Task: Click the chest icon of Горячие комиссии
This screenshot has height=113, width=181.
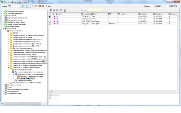Action: 8,31
